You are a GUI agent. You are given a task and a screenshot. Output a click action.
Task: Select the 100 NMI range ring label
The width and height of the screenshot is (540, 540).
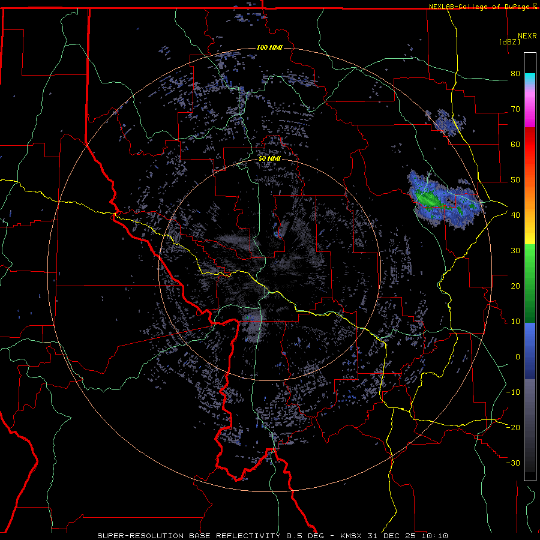point(269,47)
